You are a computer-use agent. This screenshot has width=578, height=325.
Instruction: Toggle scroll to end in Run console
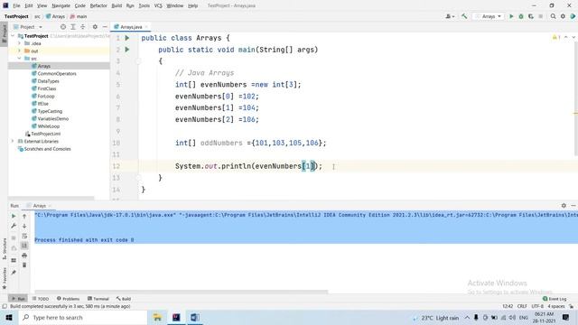click(x=24, y=246)
